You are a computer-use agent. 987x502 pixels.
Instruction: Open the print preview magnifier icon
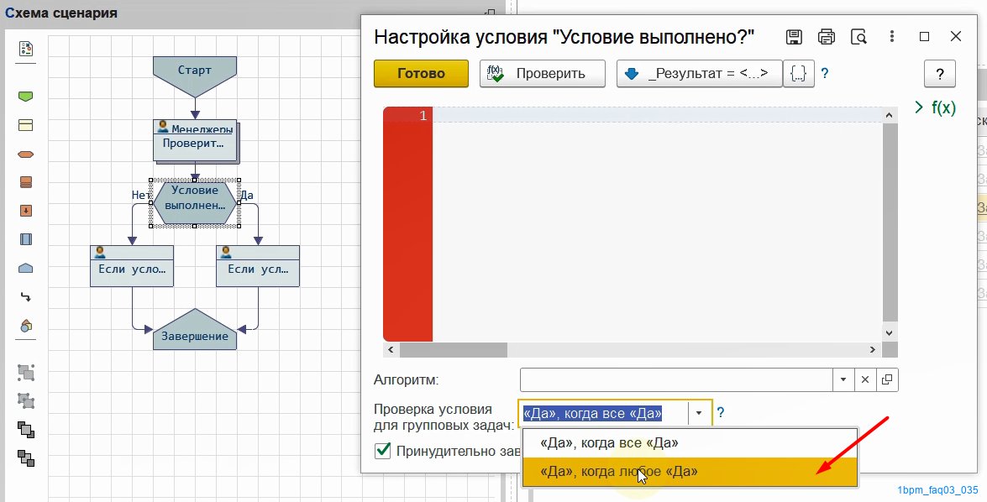(858, 37)
